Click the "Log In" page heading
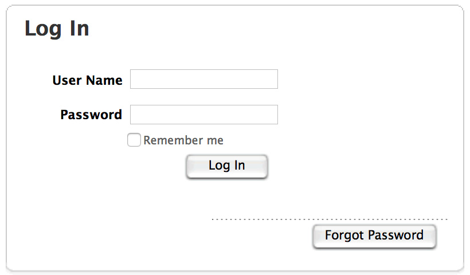This screenshot has width=470, height=275. coord(57,29)
